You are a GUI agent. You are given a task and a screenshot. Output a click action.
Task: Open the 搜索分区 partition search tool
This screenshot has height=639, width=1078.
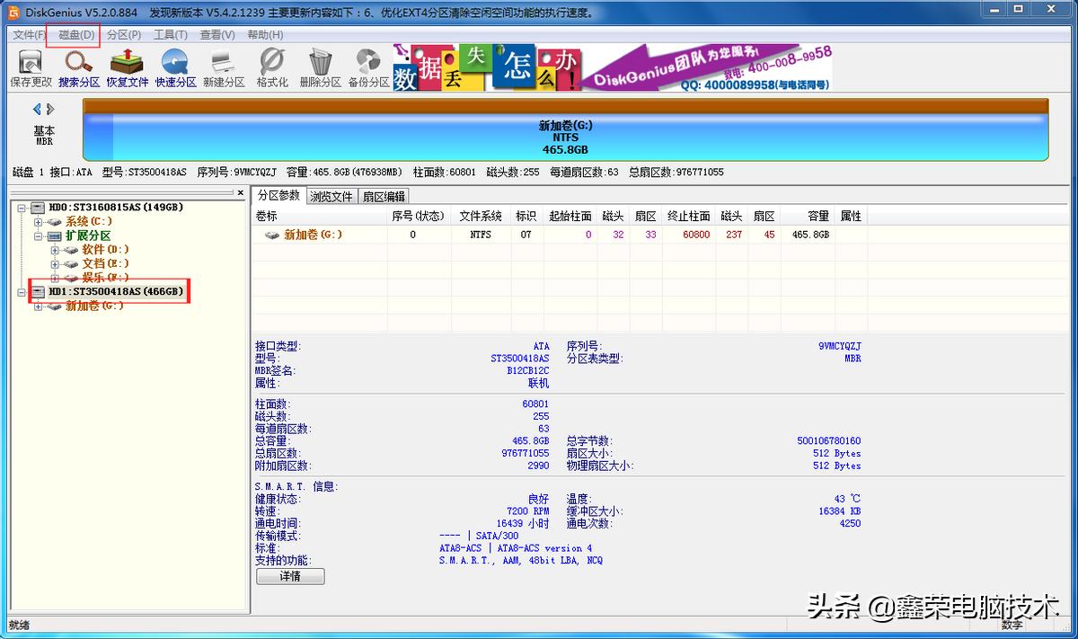coord(77,67)
